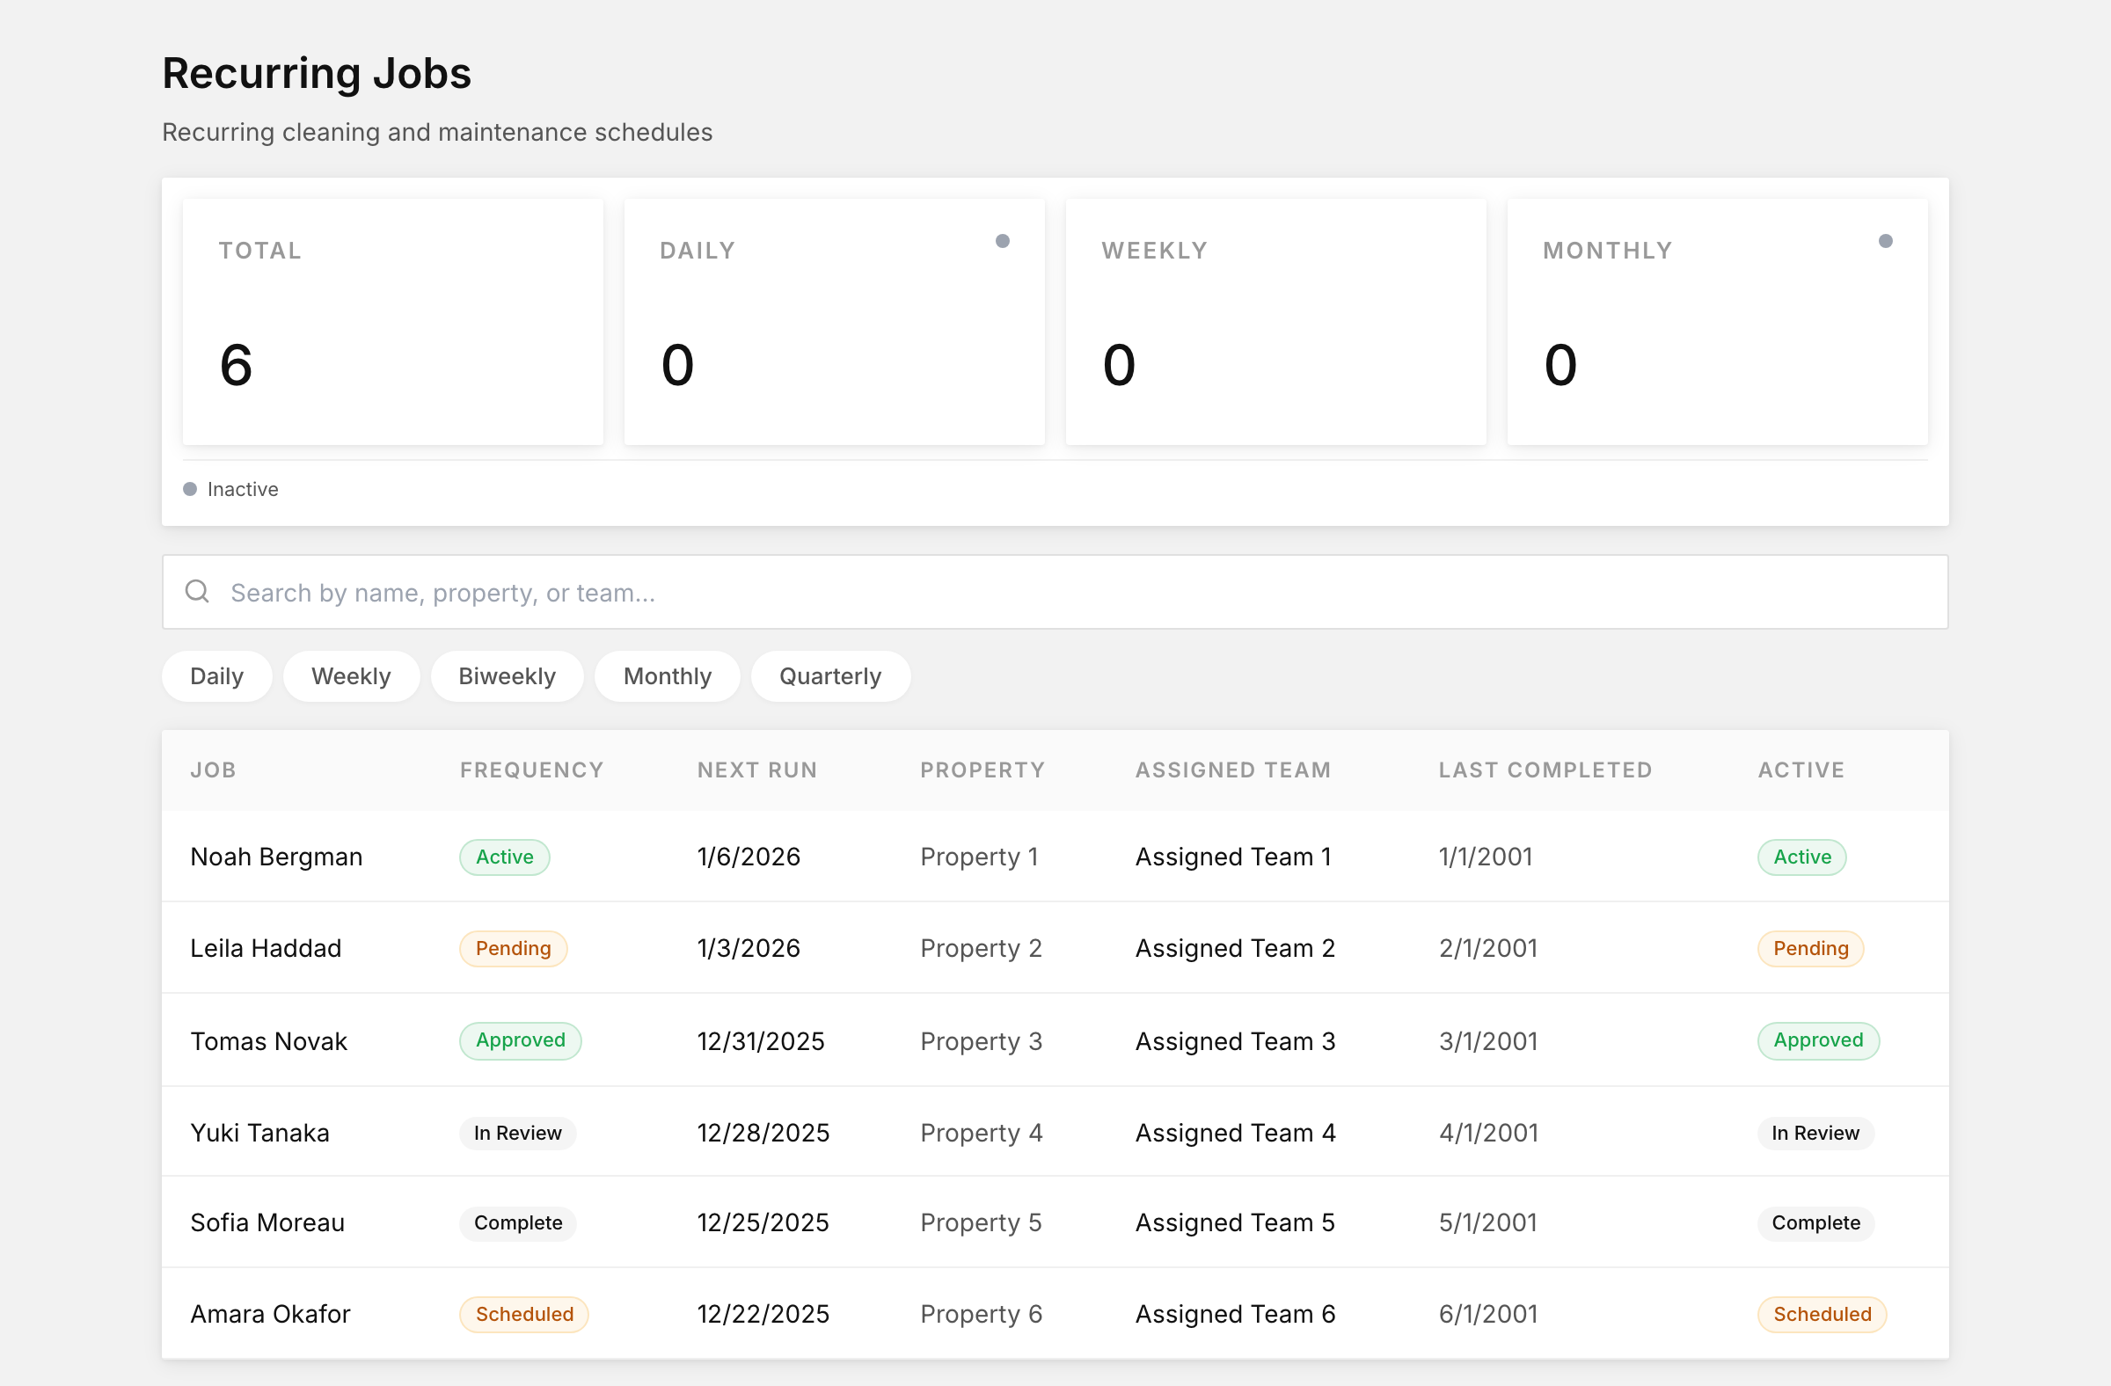Toggle the Daily frequency filter chip
2111x1386 pixels.
216,676
